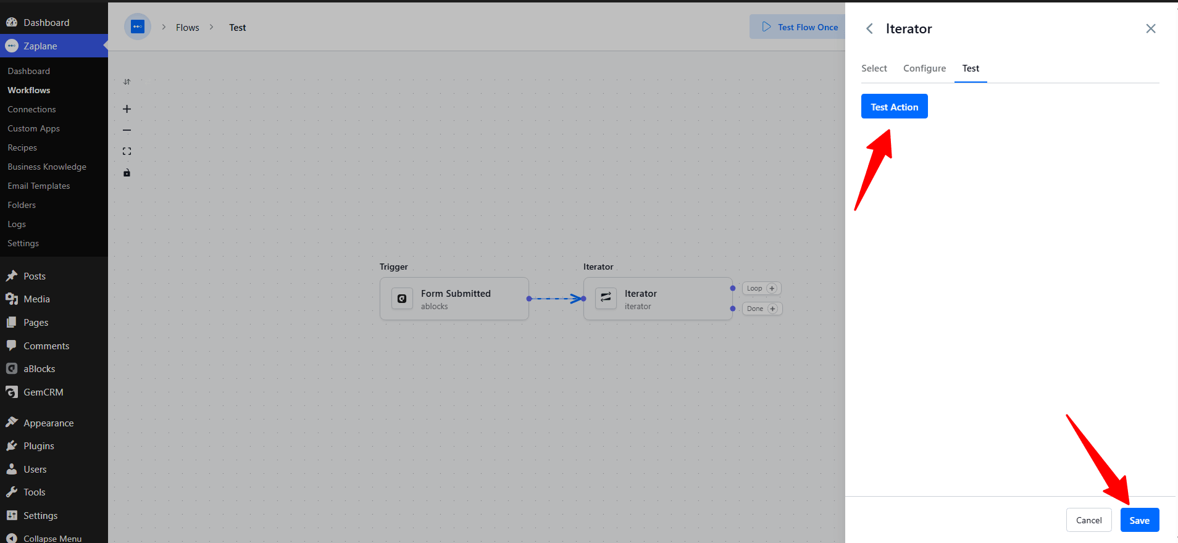Click the fit view icon on canvas
The height and width of the screenshot is (543, 1178).
[127, 151]
